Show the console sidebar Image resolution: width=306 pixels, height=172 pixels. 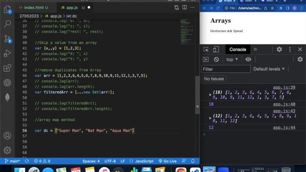coord(206,59)
